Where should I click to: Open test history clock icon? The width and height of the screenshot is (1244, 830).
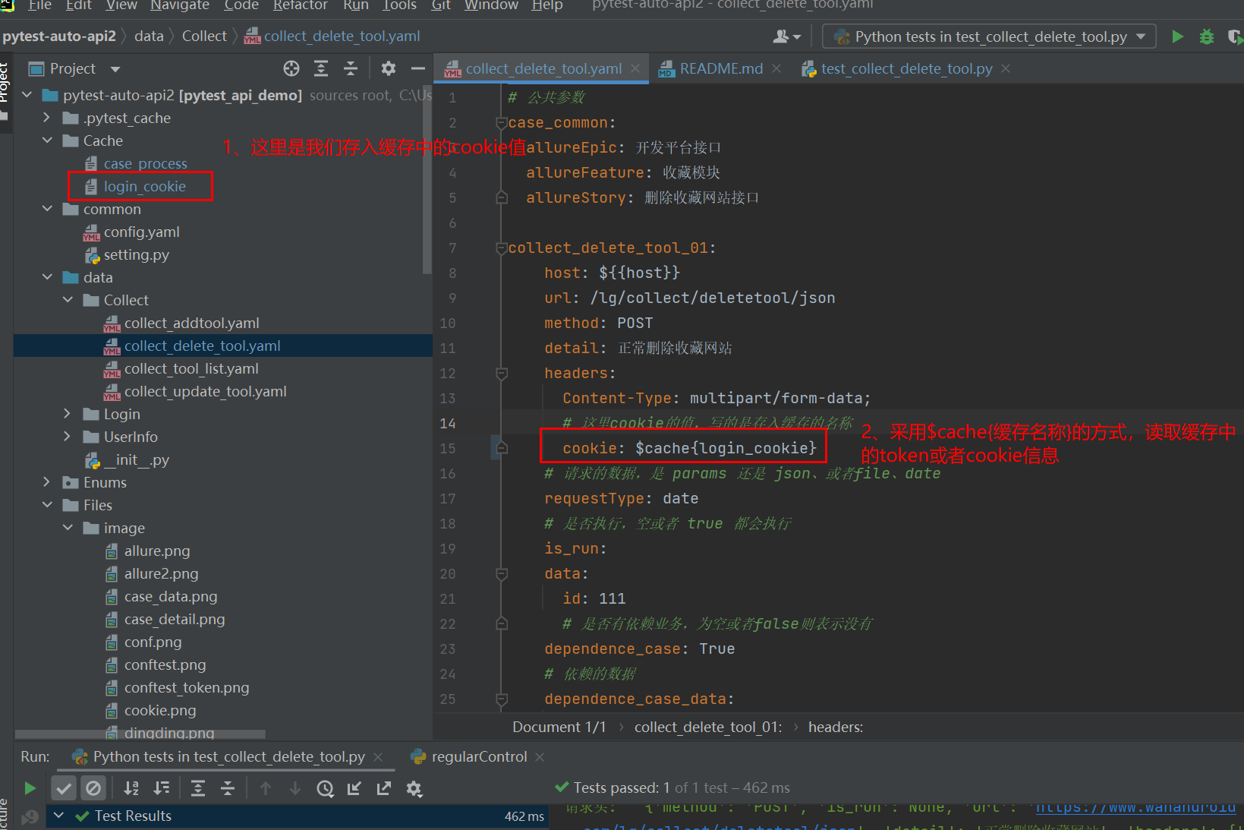[325, 788]
